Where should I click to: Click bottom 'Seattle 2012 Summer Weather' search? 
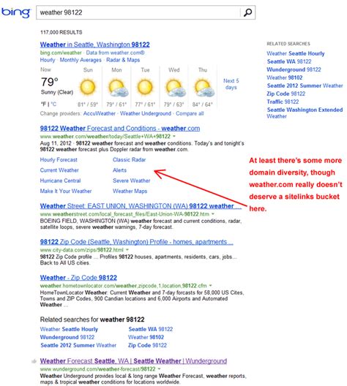(78, 345)
